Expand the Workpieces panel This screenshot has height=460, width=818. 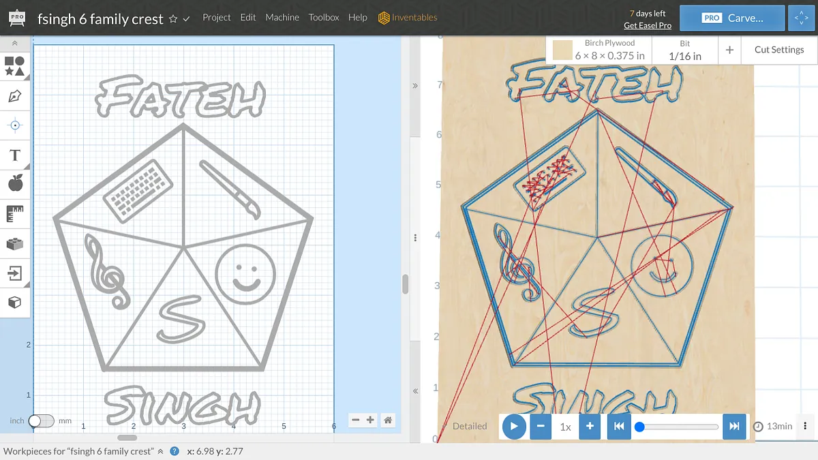pyautogui.click(x=160, y=451)
